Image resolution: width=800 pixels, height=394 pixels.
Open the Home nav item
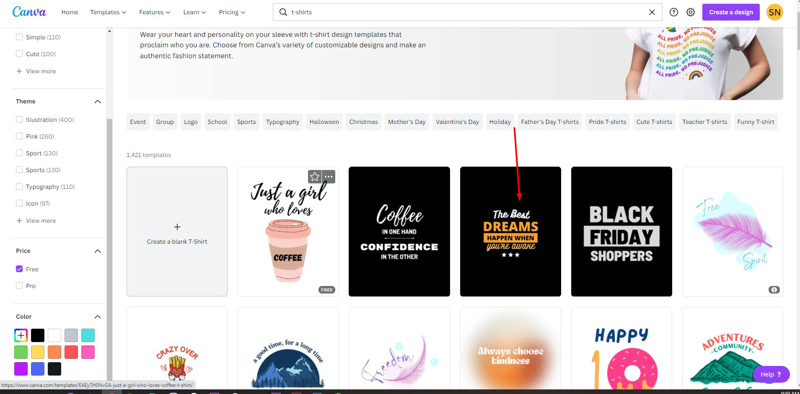(x=70, y=12)
